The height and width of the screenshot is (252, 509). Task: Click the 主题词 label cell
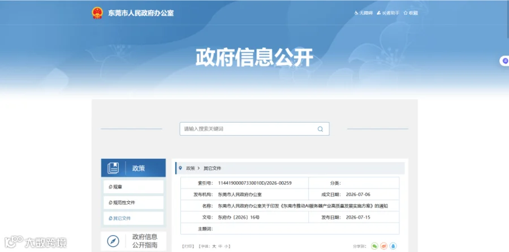pyautogui.click(x=205, y=229)
